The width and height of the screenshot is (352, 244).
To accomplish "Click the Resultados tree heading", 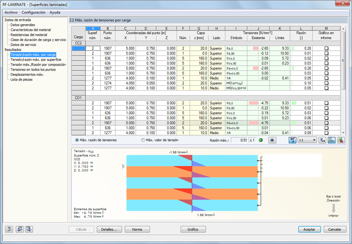I will (13, 50).
